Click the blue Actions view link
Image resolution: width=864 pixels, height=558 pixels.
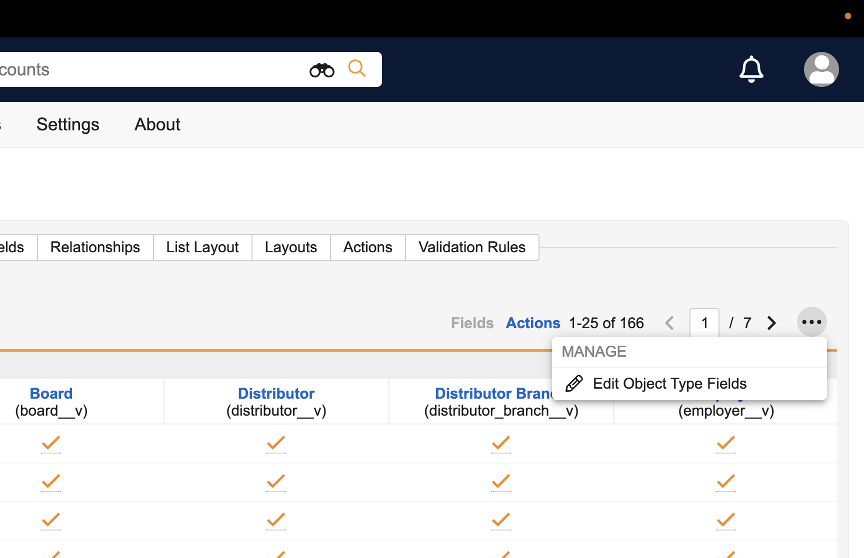click(532, 323)
